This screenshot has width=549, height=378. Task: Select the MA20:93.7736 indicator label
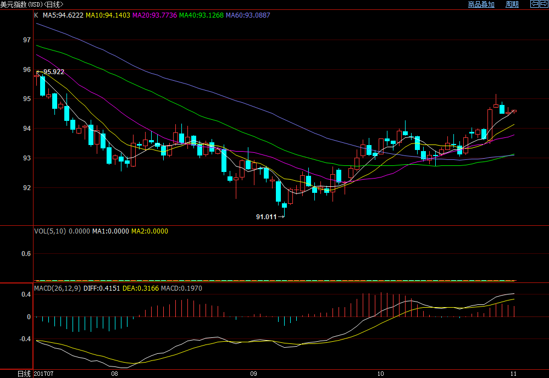point(154,15)
